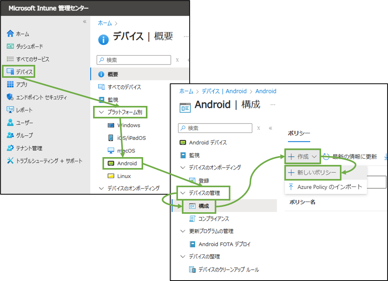The height and width of the screenshot is (281, 388).
Task: Switch to the ポリシー tab
Action: [299, 133]
